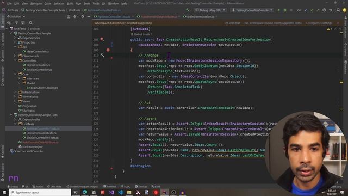The image size is (348, 196).
Task: Click the Windows taskbar search box
Action: 40,192
